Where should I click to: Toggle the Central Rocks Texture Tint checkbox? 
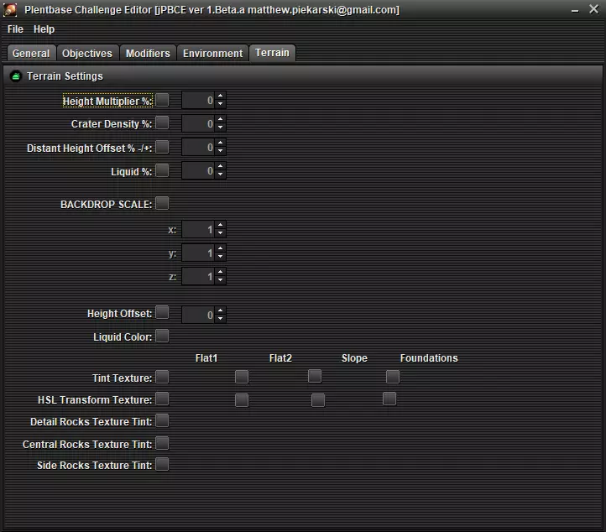coord(162,444)
